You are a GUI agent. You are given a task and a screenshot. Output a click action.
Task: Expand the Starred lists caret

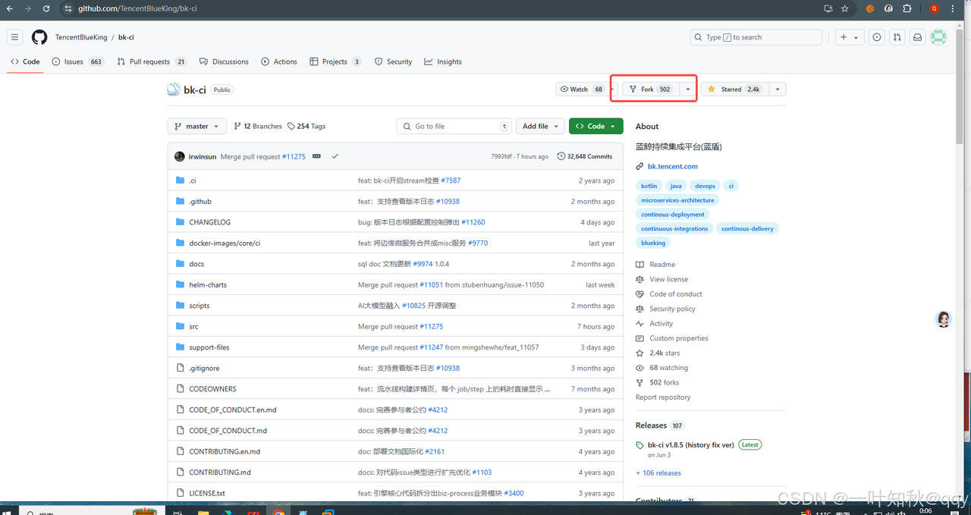(777, 89)
